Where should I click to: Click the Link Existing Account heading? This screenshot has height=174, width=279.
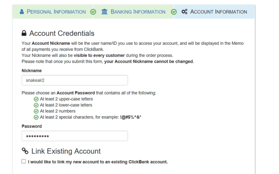(66, 151)
